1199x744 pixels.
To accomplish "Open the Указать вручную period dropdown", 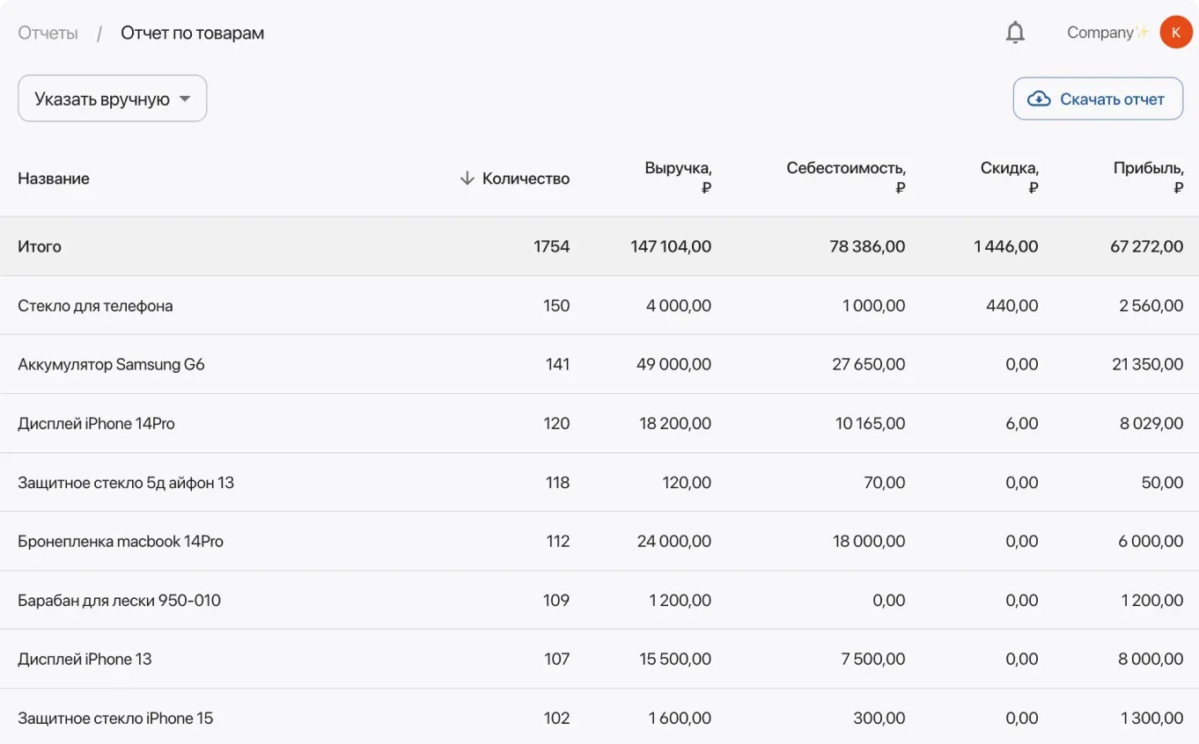I will [x=113, y=98].
